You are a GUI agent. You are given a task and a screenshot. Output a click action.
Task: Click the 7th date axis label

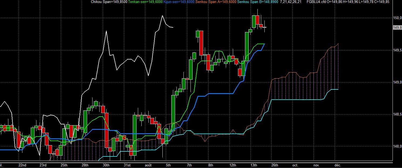click(x=189, y=165)
